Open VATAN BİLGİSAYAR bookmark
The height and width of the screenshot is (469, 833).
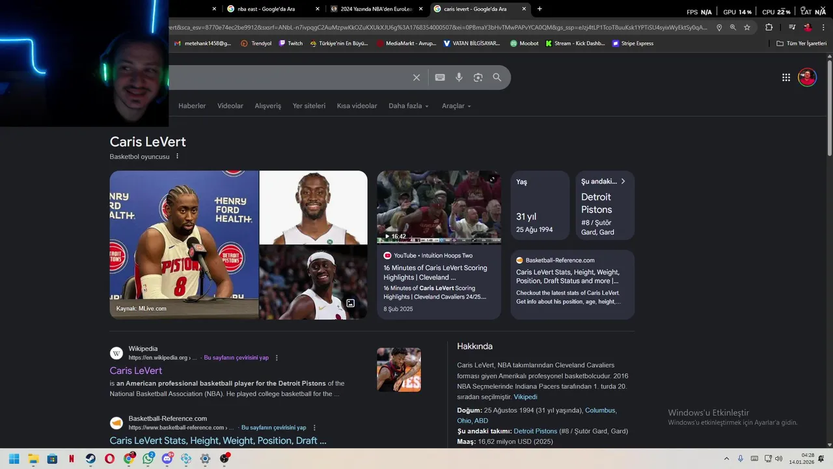tap(471, 44)
